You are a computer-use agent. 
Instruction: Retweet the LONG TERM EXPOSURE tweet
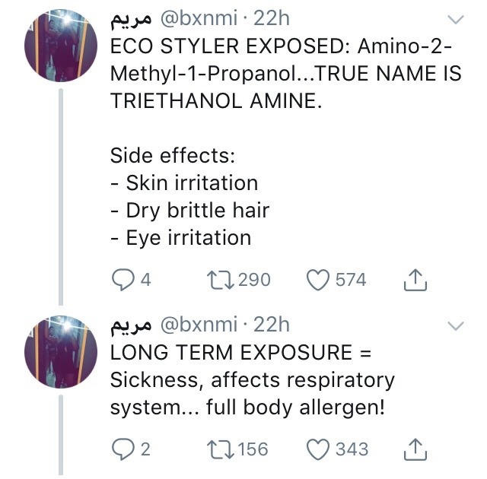coord(221,449)
